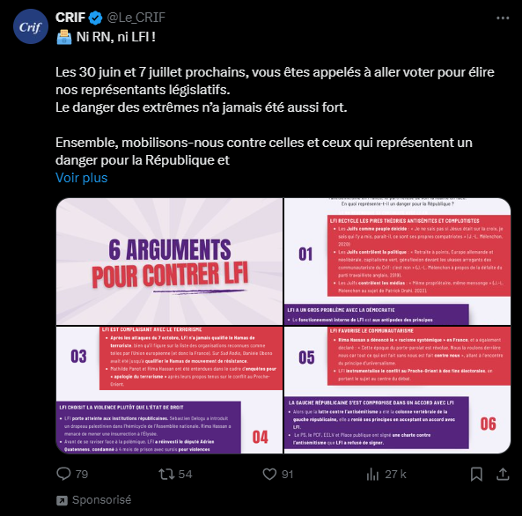The height and width of the screenshot is (516, 522).
Task: Open the CRIF profile avatar
Action: click(31, 26)
